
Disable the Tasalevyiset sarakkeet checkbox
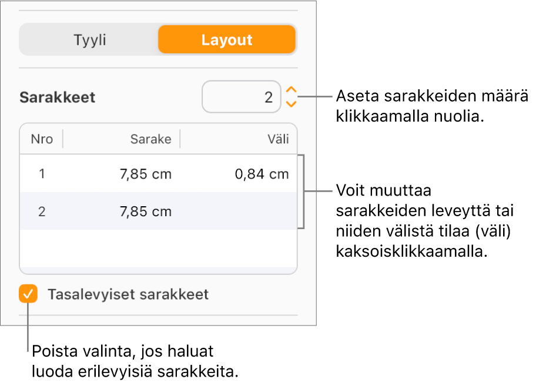[x=28, y=294]
